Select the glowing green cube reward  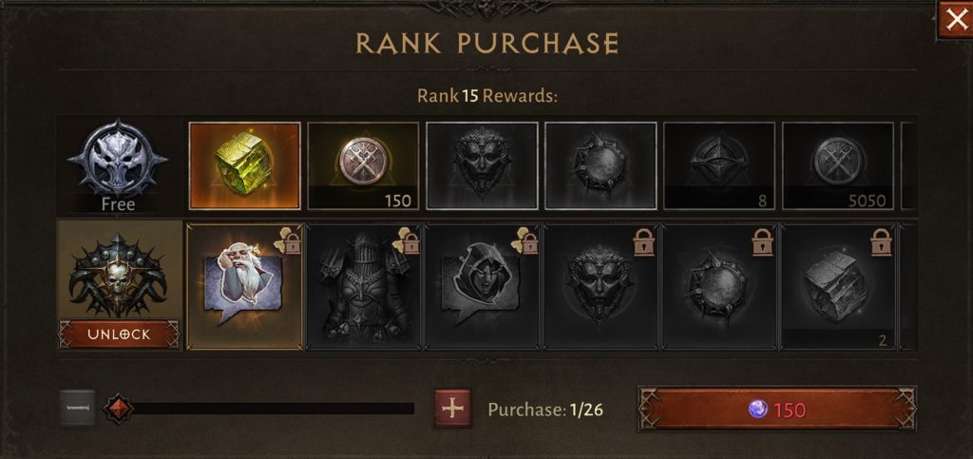click(244, 165)
